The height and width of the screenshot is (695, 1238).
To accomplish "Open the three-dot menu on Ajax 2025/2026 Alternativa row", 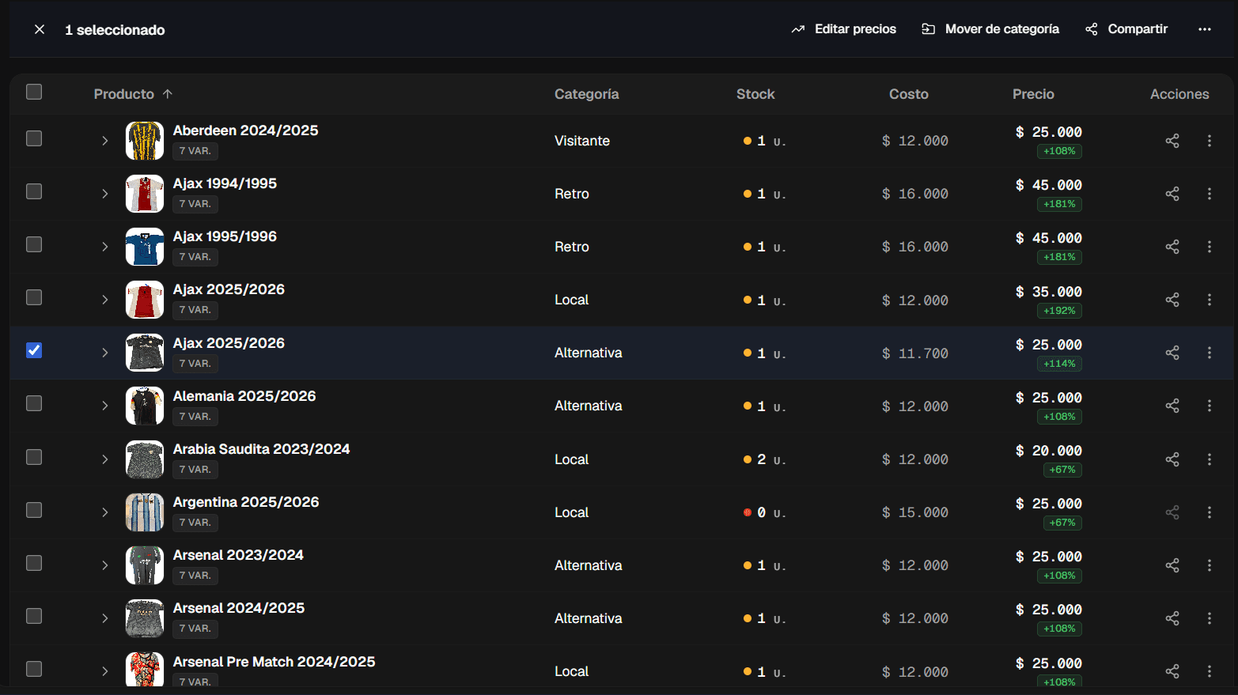I will point(1210,353).
